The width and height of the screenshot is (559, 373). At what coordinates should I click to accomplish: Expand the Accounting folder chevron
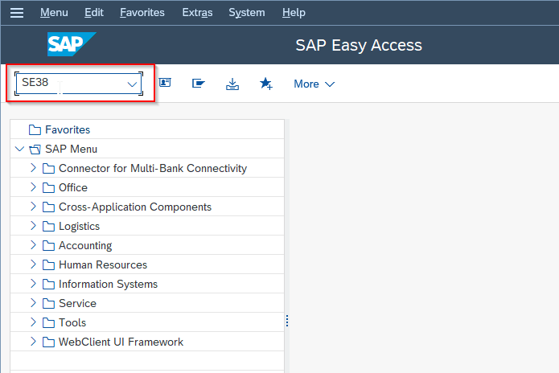(33, 244)
